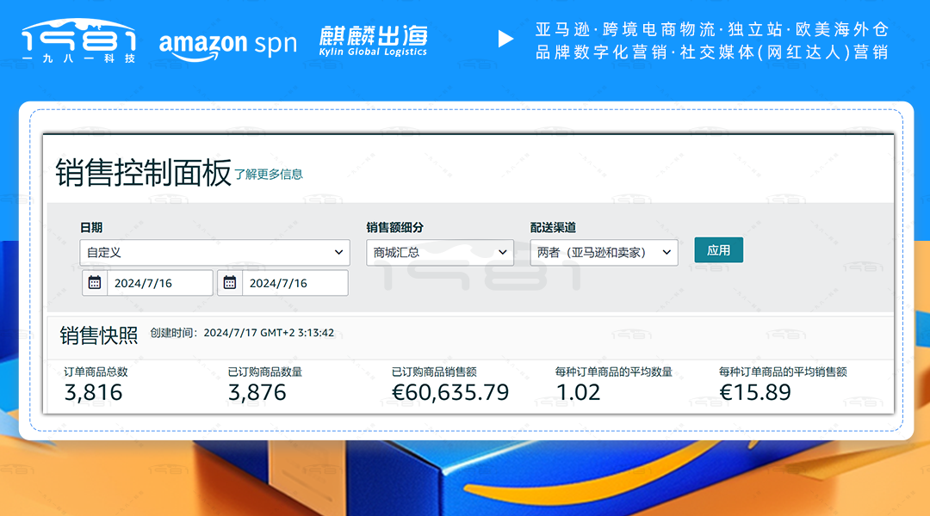Click the 销售控制面板 page title

(x=143, y=172)
